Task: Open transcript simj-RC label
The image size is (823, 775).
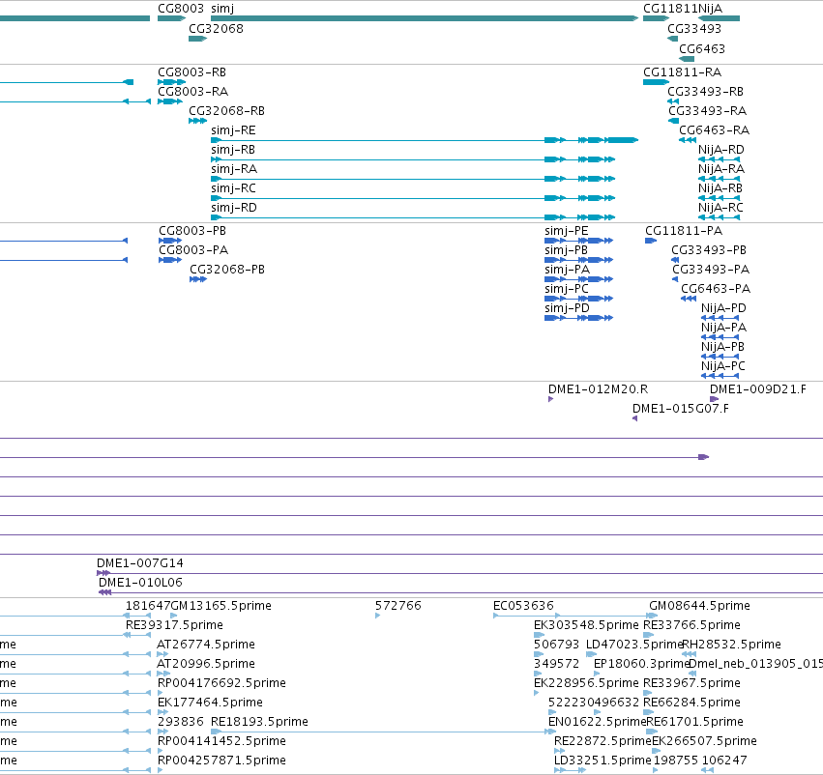Action: click(234, 188)
